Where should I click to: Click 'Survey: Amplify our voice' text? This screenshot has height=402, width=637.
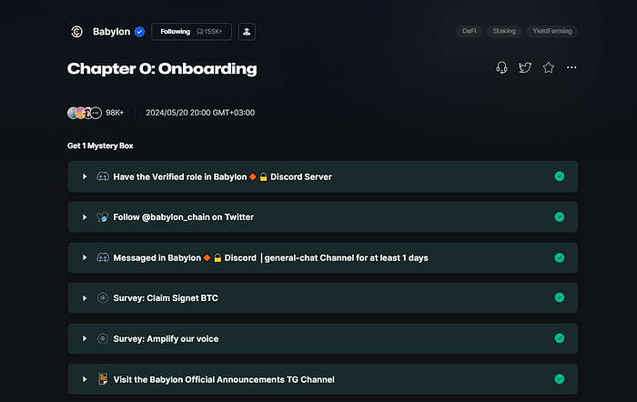coord(166,338)
